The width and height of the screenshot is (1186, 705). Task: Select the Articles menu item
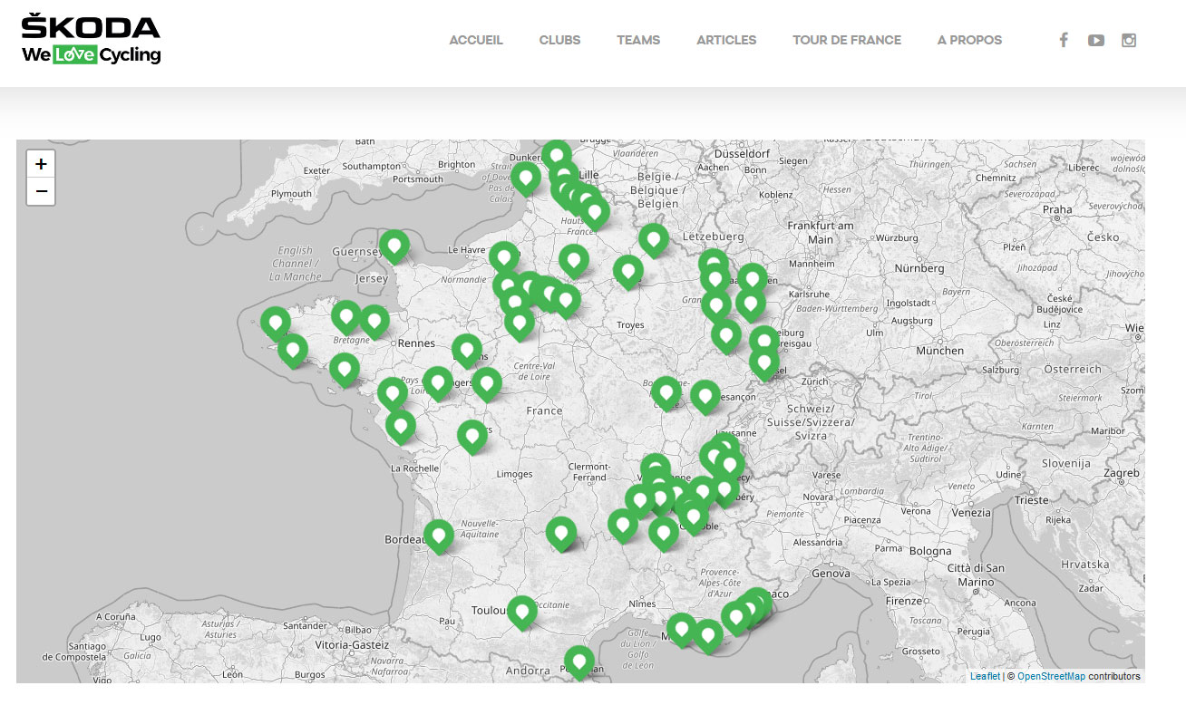tap(726, 40)
